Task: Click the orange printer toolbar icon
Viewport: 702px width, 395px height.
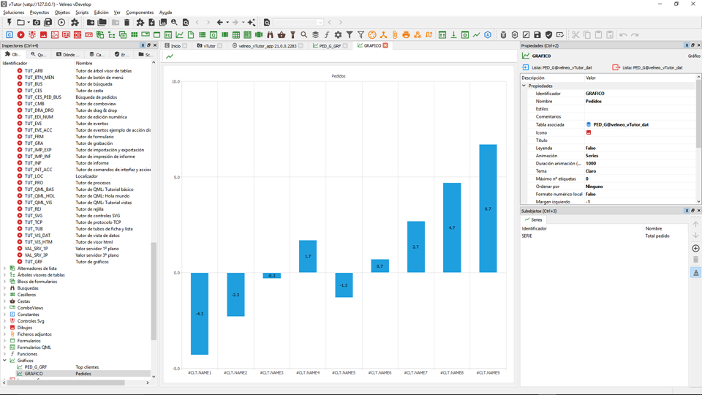Action: click(406, 34)
